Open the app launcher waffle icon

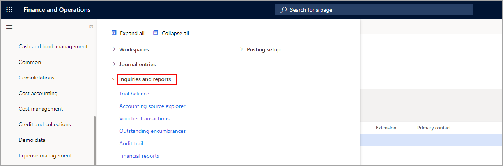point(9,10)
